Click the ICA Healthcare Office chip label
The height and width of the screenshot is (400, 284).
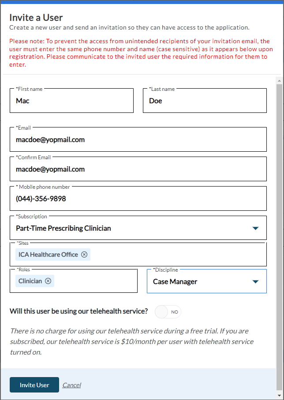48,254
